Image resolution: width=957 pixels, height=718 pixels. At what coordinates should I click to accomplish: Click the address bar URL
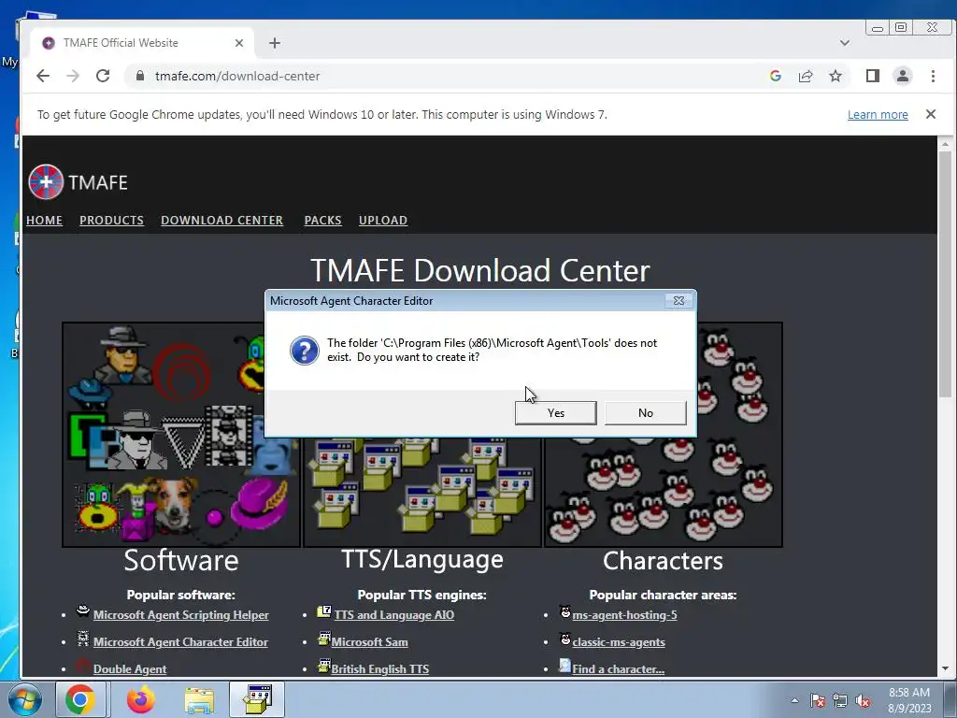coord(237,76)
